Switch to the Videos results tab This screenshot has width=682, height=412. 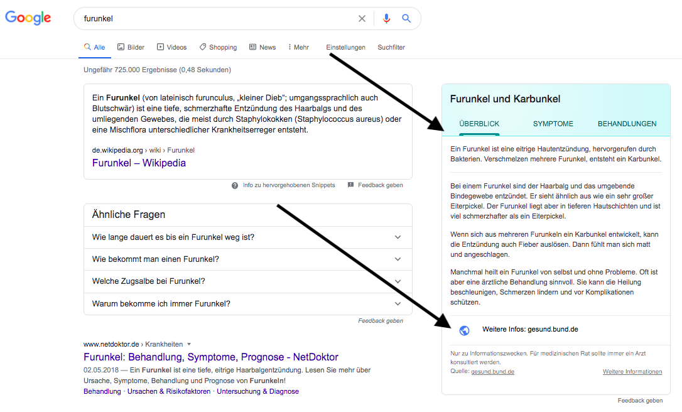click(172, 47)
